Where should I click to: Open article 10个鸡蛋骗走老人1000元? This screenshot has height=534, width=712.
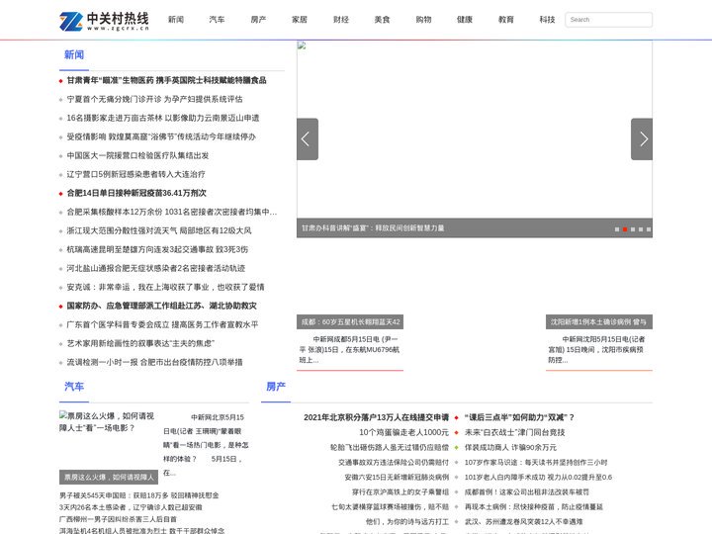404,432
